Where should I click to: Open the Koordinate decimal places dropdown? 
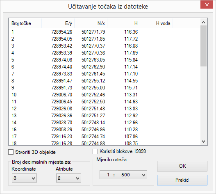[24, 178]
